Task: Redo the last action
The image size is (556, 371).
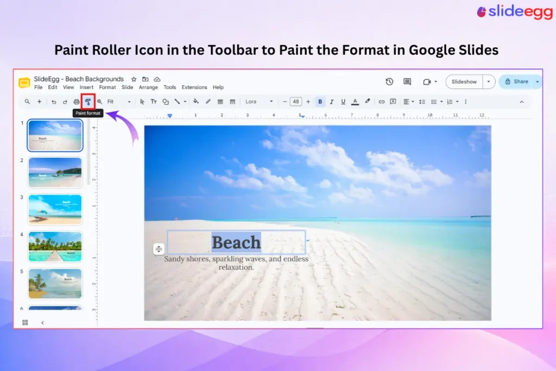Action: [x=65, y=102]
